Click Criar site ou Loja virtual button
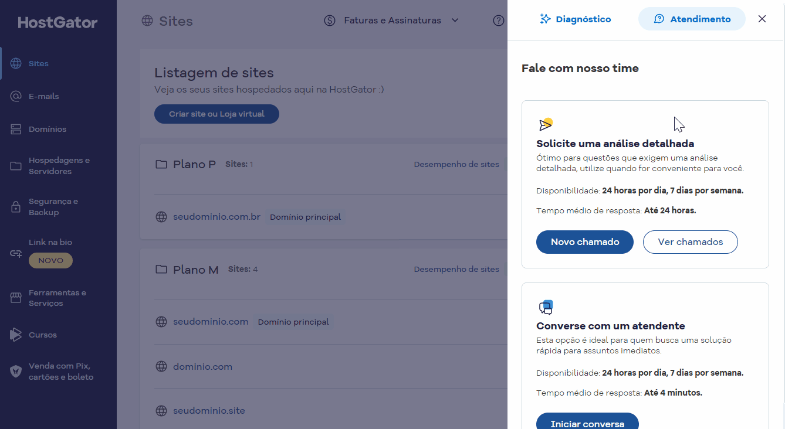Screen dimensions: 785x429 pos(216,114)
